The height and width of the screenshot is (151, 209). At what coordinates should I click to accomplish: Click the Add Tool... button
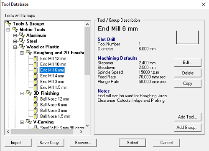[x=188, y=117]
